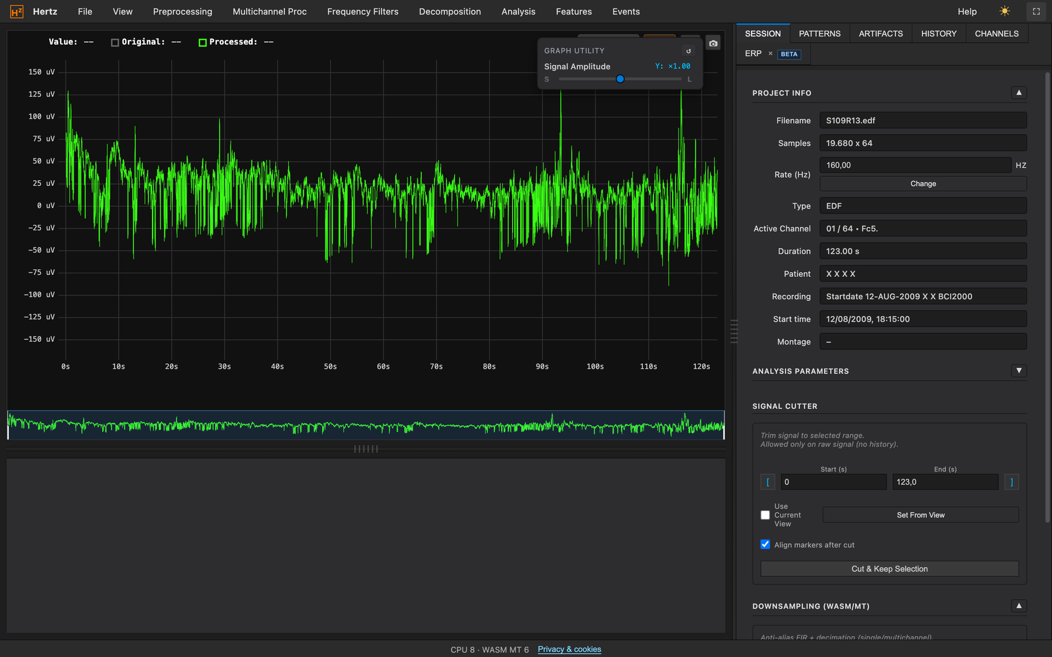Switch to the Patterns tab
The image size is (1052, 657).
click(819, 34)
